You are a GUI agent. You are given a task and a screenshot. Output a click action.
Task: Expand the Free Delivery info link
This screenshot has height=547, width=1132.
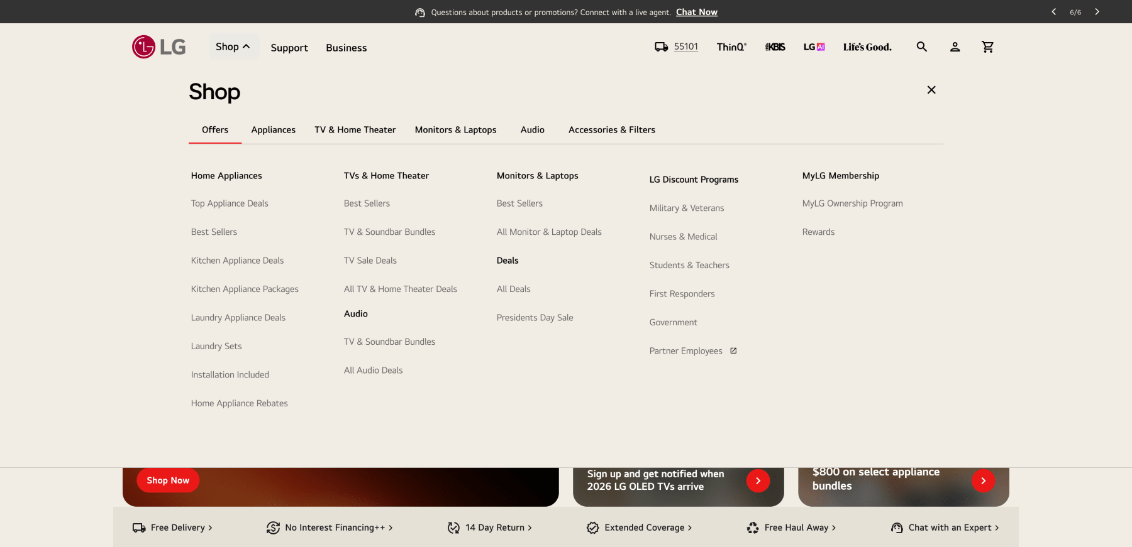point(173,528)
